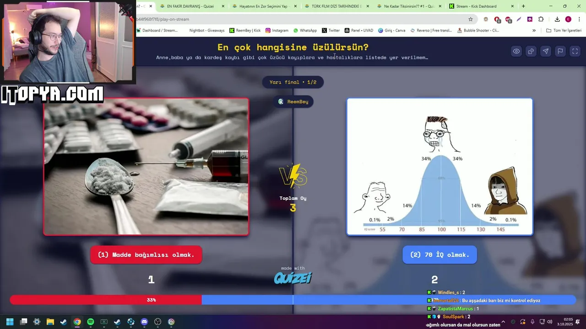
Task: Click the Quizei logo
Action: coord(293,277)
